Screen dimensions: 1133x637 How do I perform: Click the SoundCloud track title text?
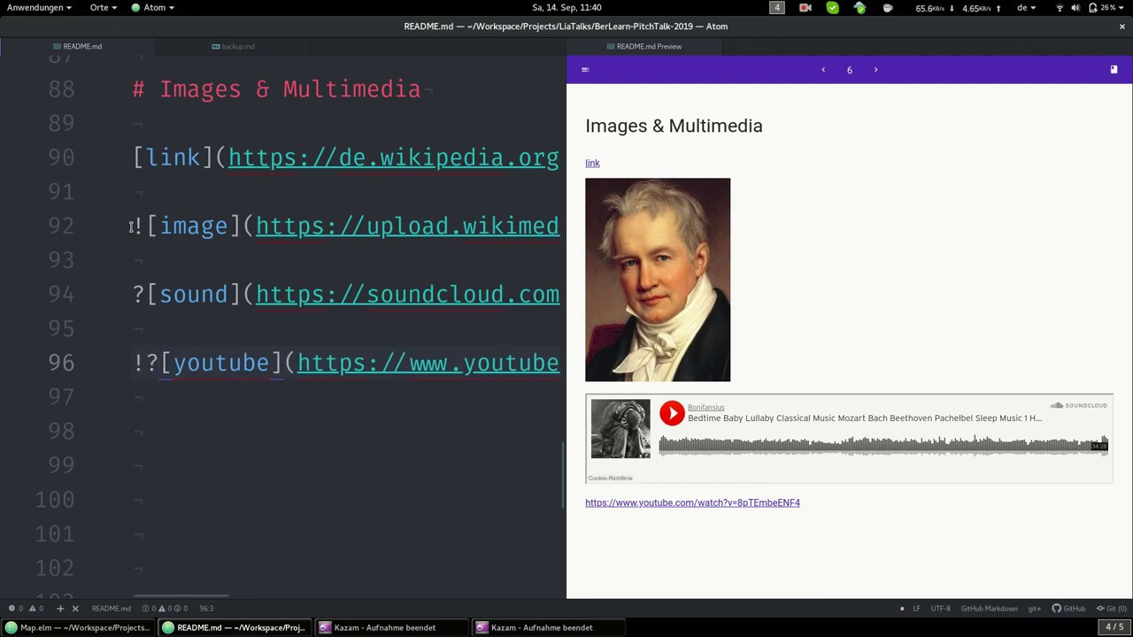tap(865, 418)
